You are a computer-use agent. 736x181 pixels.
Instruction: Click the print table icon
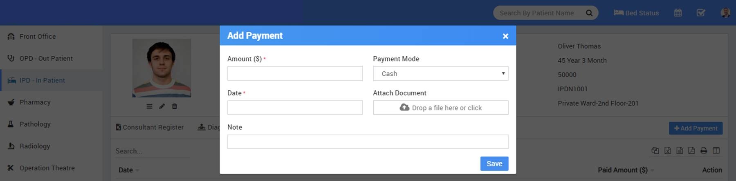pyautogui.click(x=704, y=150)
